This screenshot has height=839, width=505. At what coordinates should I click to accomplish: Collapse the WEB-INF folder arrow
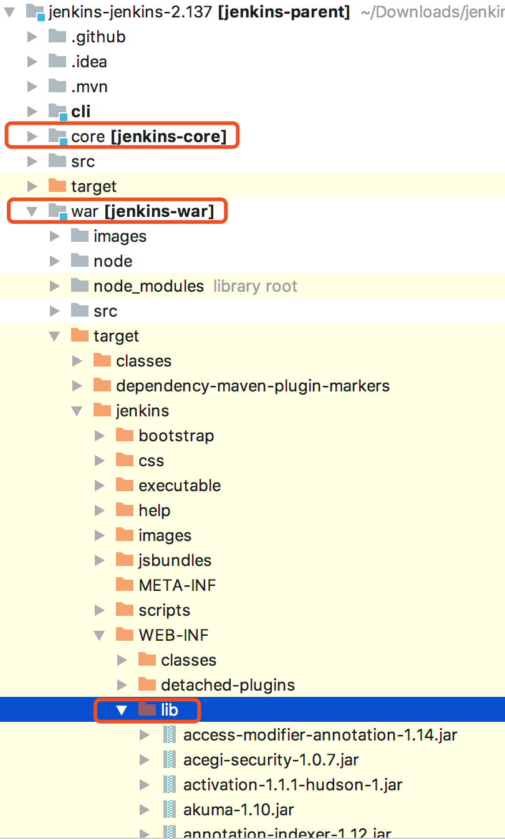pyautogui.click(x=100, y=635)
